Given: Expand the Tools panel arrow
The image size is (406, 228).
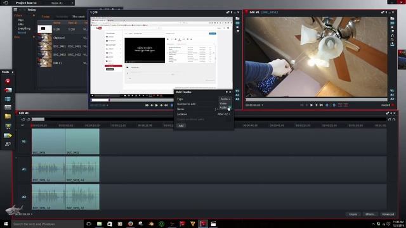Looking at the screenshot, I should click(13, 72).
